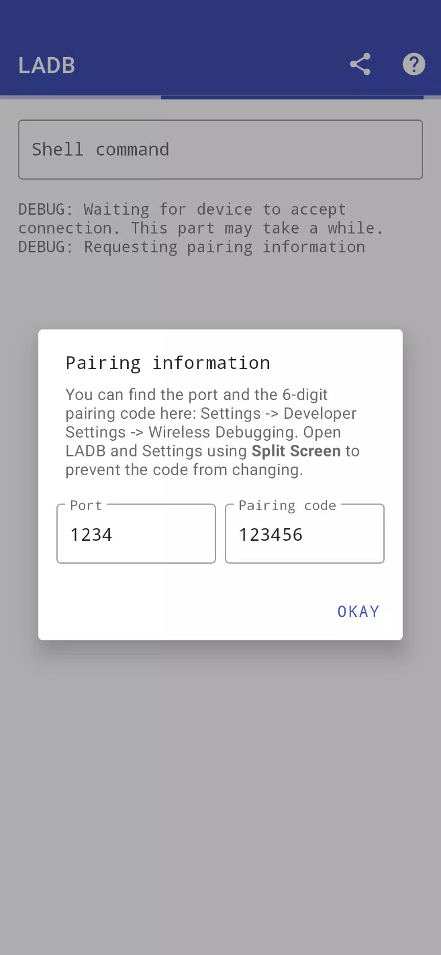Image resolution: width=441 pixels, height=955 pixels.
Task: Click the 'Pairing information' dialog title
Action: coord(167,363)
